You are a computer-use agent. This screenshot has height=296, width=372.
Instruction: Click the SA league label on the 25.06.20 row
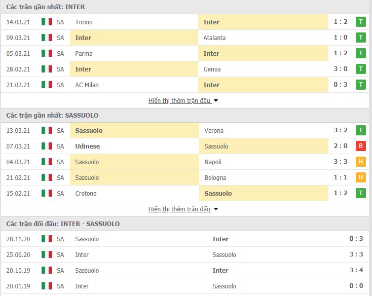pos(60,254)
